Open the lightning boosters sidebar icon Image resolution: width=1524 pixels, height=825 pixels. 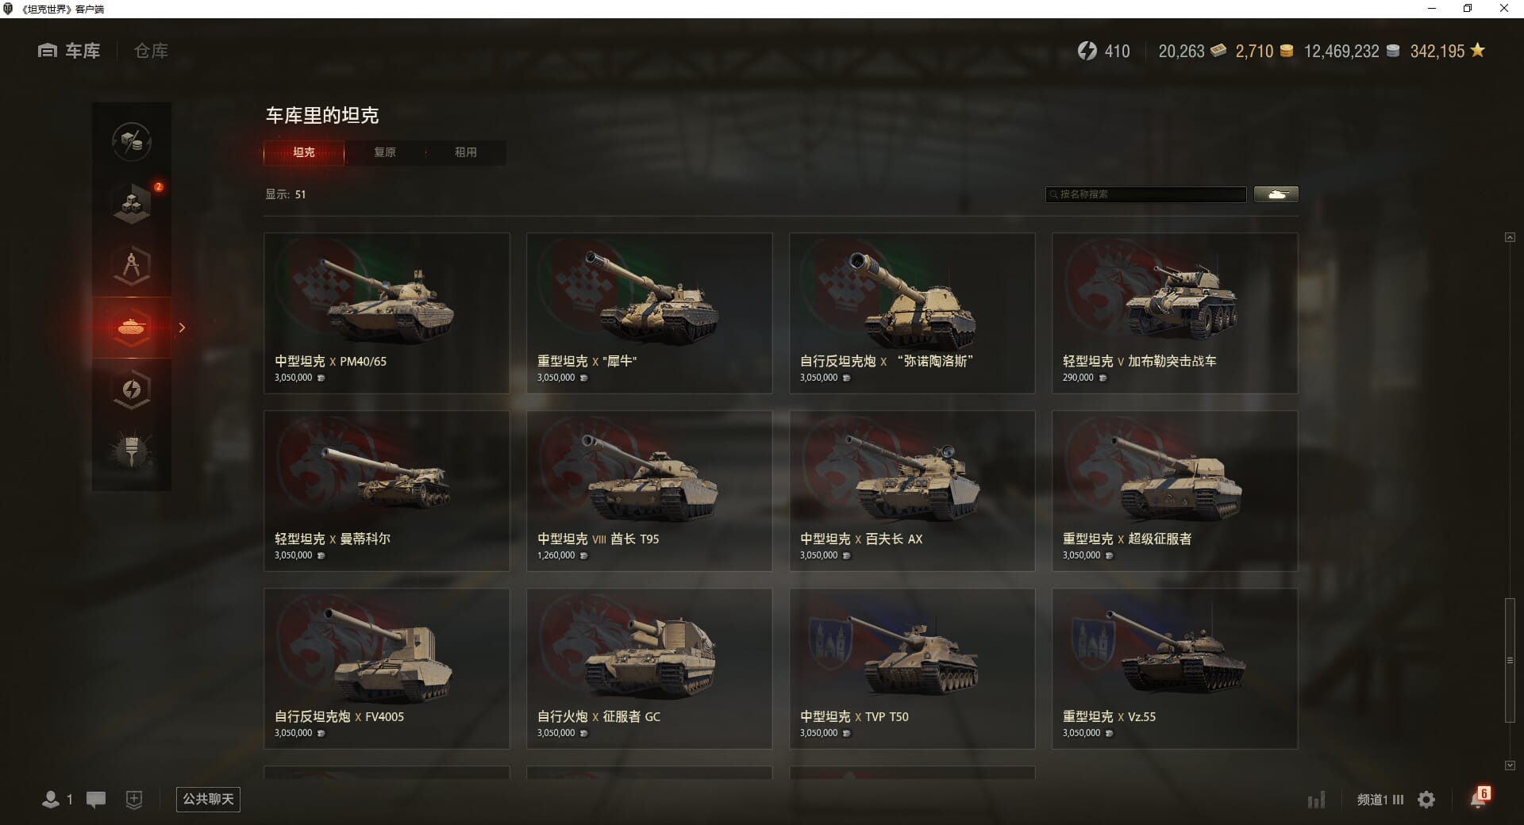click(x=132, y=389)
